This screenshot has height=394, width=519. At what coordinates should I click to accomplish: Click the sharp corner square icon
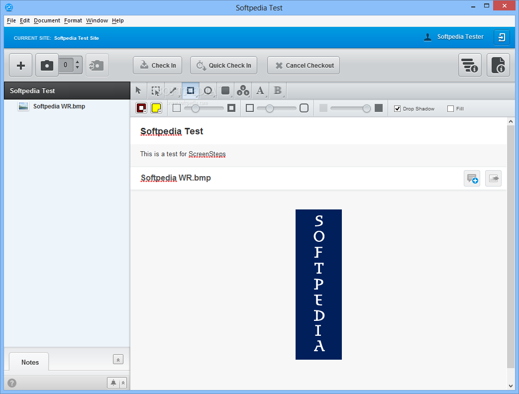(250, 108)
